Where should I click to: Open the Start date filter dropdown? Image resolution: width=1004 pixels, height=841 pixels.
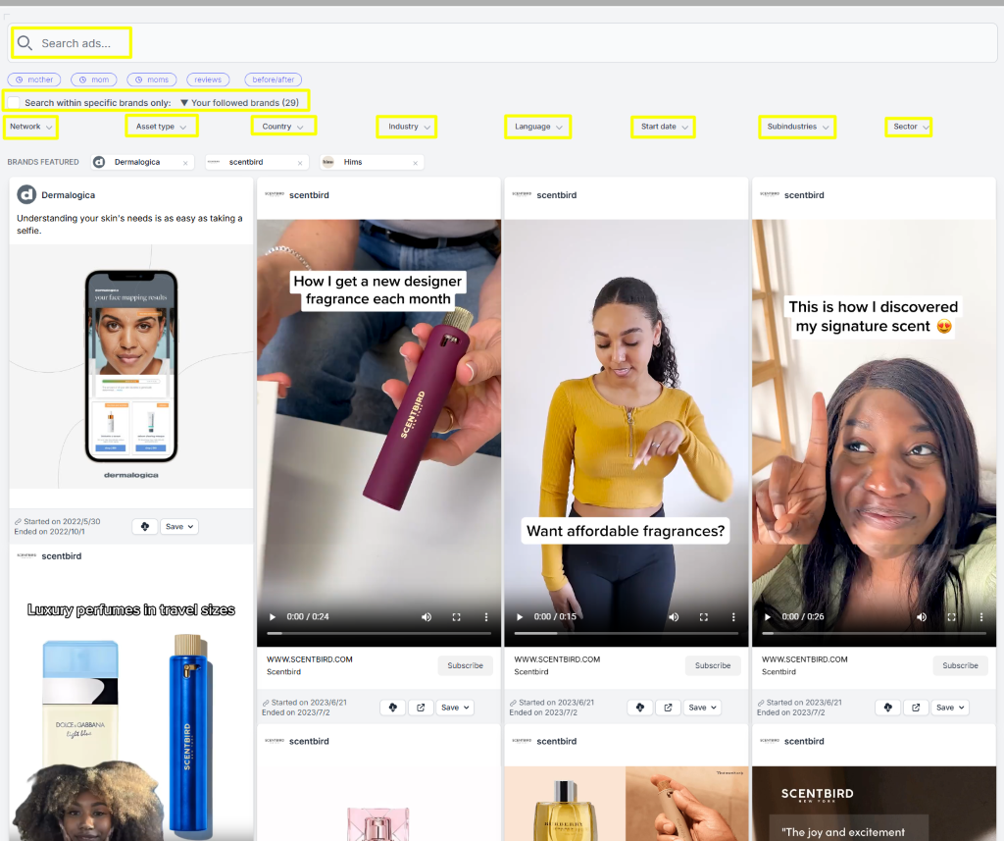(x=664, y=127)
